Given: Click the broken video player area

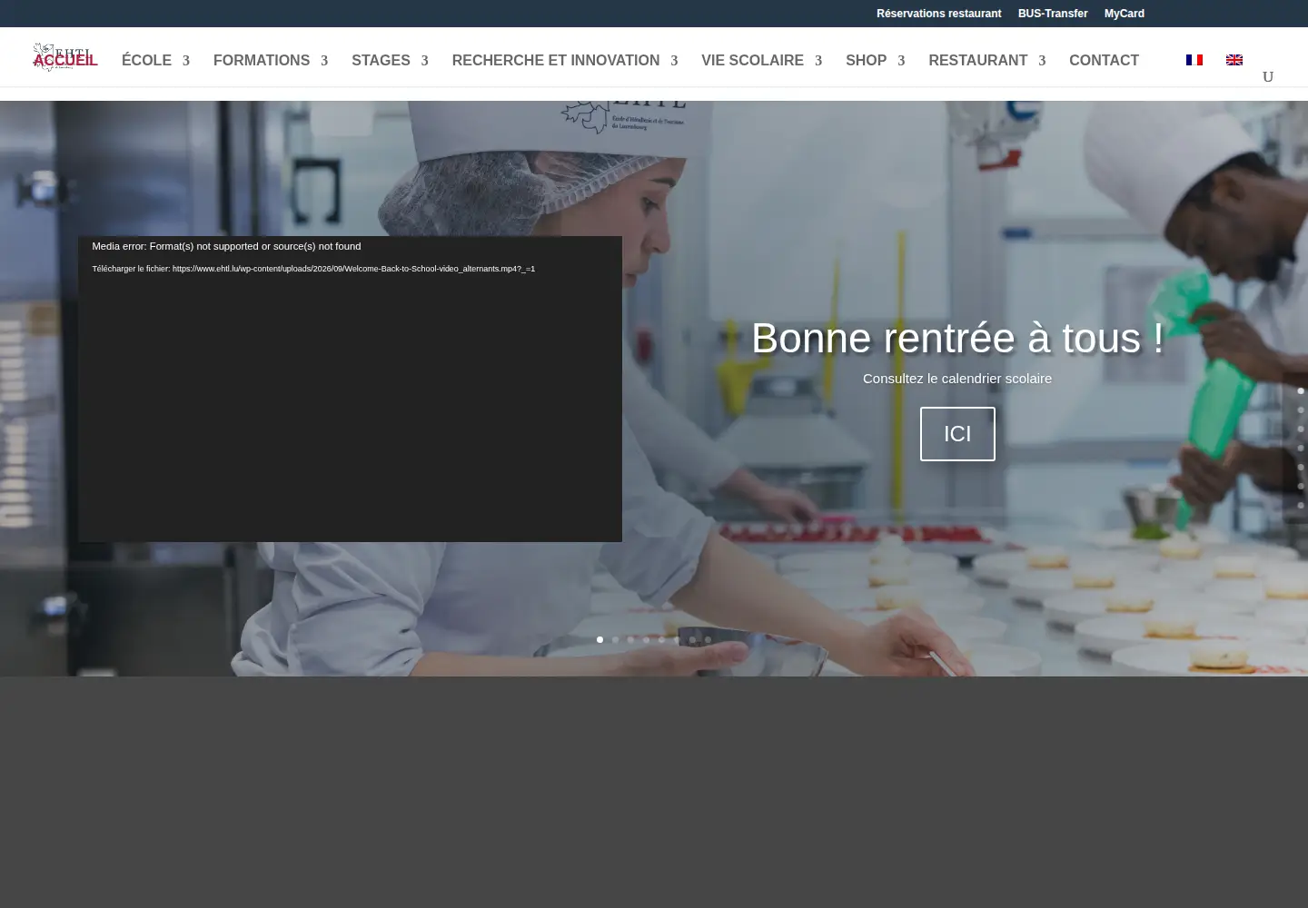Looking at the screenshot, I should 350,389.
